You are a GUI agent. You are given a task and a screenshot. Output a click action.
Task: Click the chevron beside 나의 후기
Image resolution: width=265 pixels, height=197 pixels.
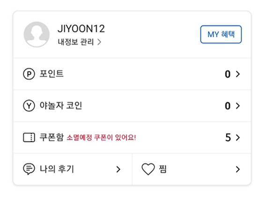118,169
